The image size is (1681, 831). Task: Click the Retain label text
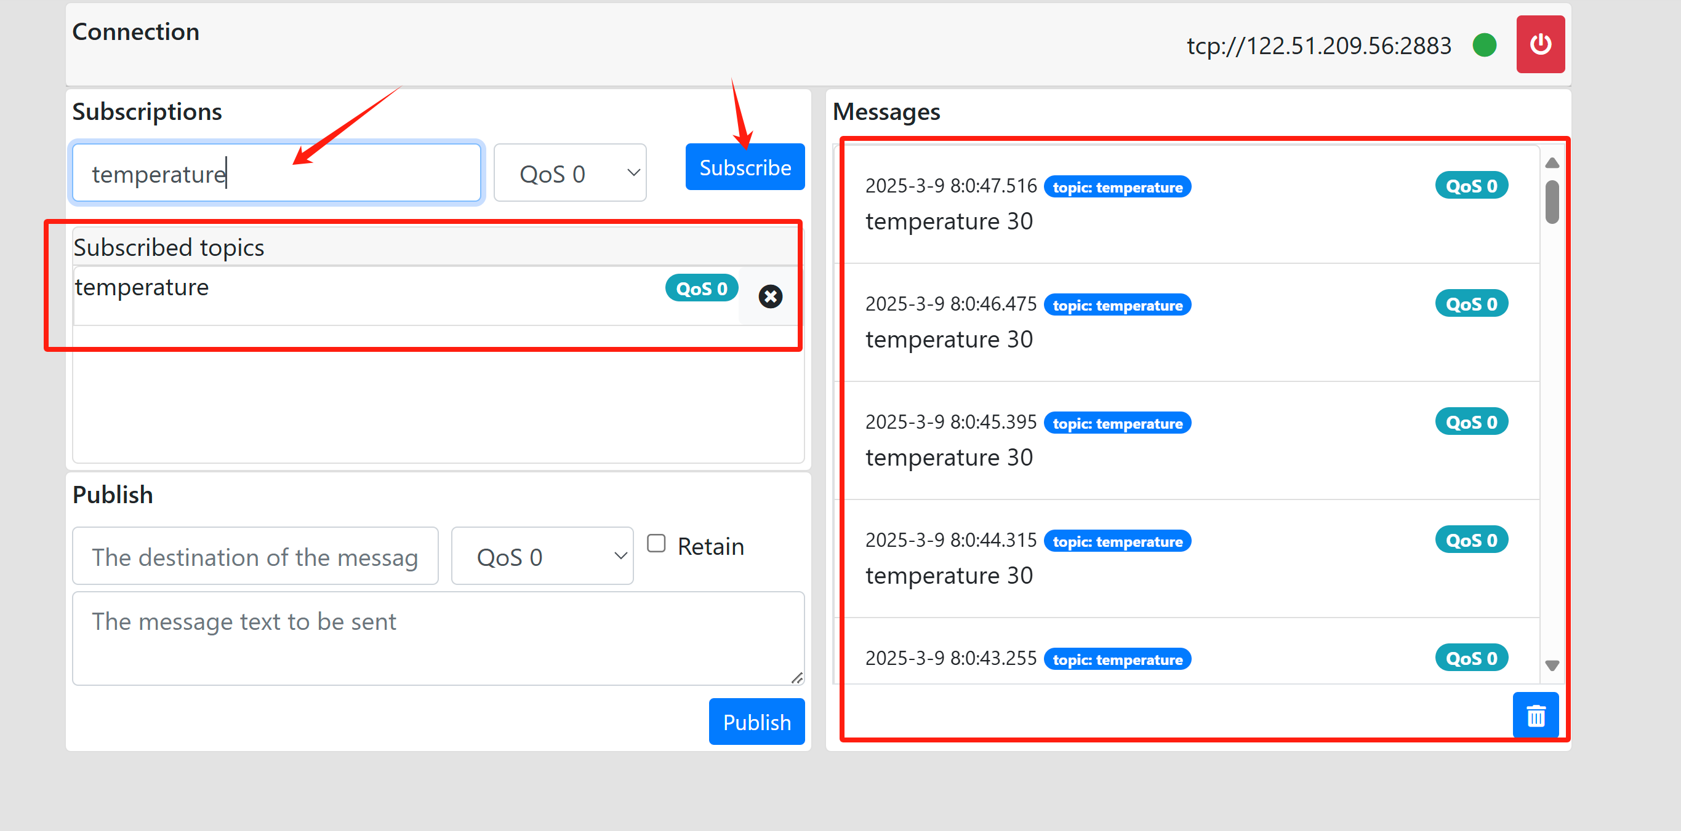click(711, 546)
